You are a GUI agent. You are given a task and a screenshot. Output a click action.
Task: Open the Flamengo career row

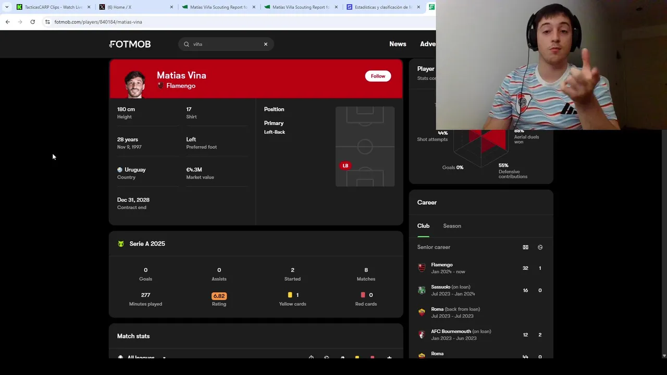click(480, 268)
